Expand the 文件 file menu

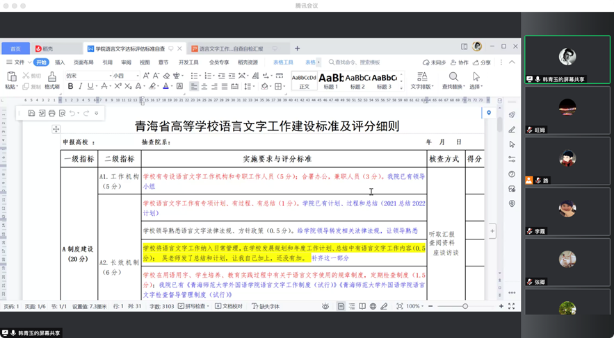coord(19,62)
